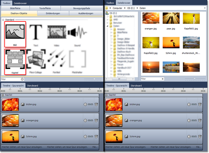Click image type icon of Schirm.jpg in right timeline
The width and height of the screenshot is (209, 153).
click(126, 137)
